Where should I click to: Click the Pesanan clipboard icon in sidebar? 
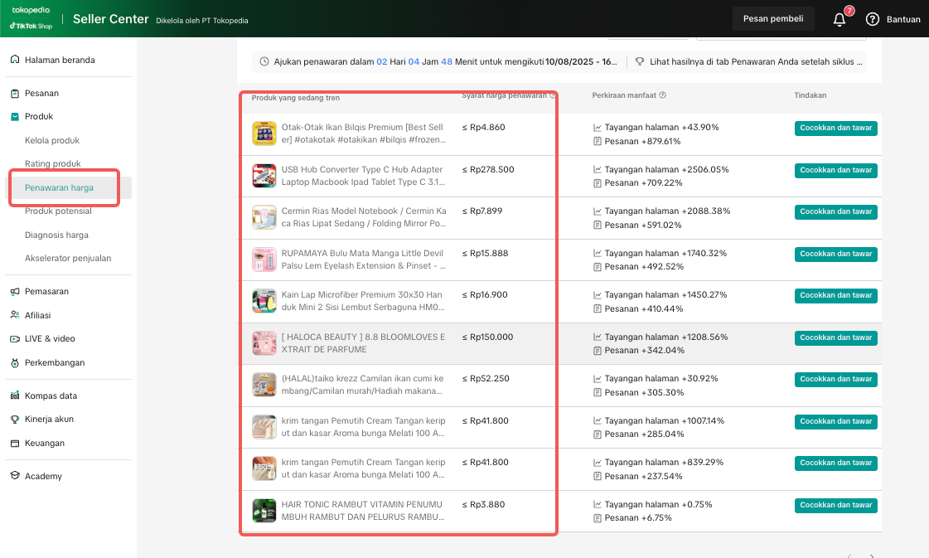point(15,94)
